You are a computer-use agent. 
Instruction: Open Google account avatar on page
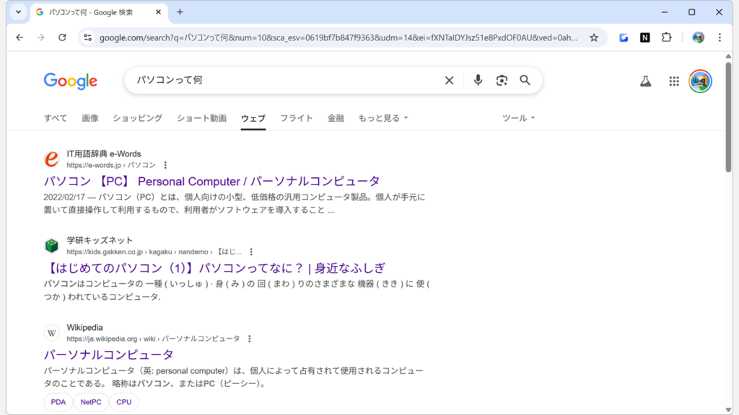[x=700, y=81]
